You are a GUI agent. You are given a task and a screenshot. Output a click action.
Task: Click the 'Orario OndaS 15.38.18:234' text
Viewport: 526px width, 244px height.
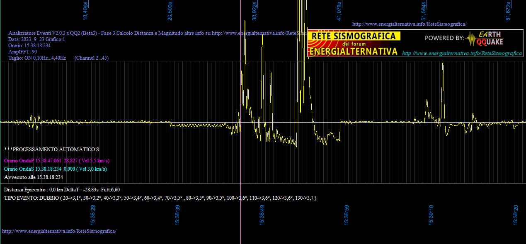33,169
